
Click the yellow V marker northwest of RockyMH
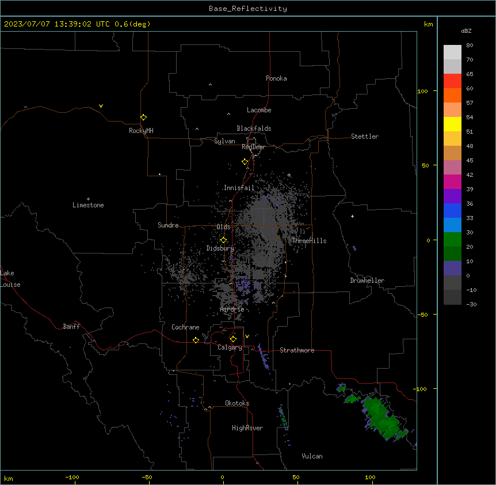click(x=101, y=106)
